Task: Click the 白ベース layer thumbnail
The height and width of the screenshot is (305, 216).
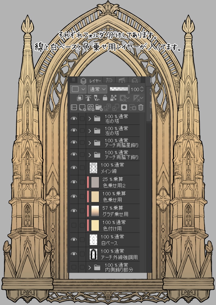Action: click(x=93, y=240)
